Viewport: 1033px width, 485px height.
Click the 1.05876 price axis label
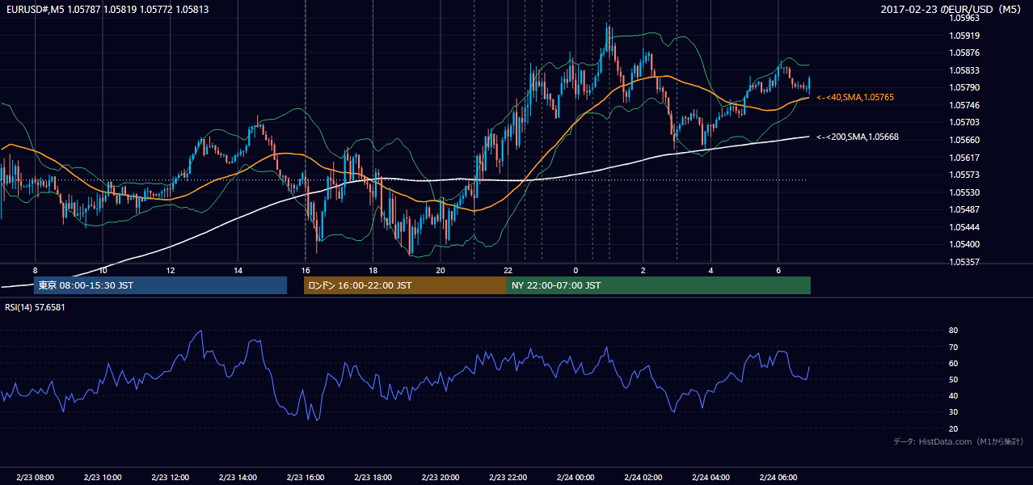pos(965,53)
